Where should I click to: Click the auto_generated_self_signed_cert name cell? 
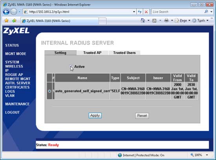tap(82, 91)
